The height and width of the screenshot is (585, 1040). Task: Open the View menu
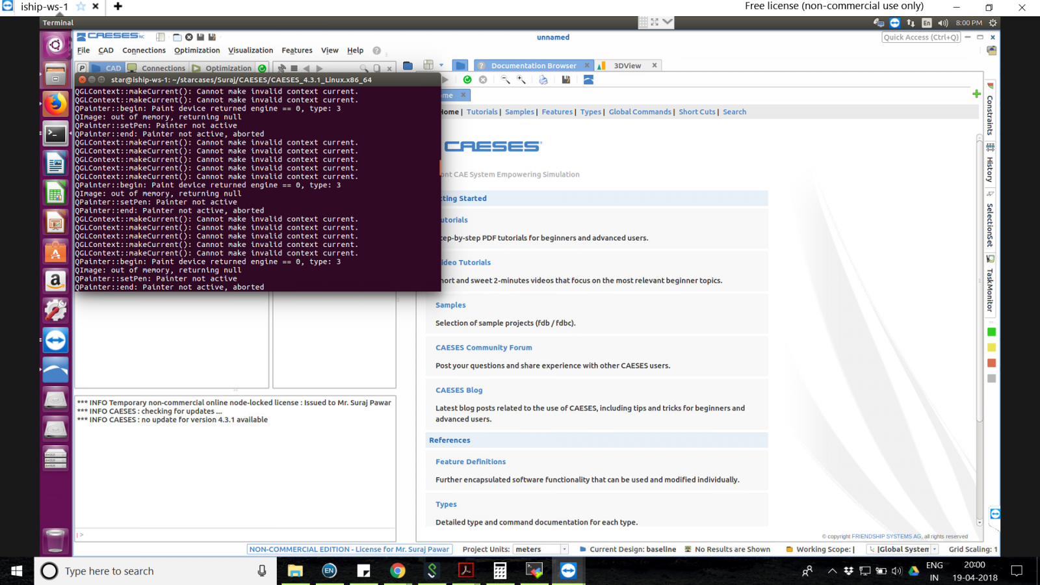pos(330,51)
